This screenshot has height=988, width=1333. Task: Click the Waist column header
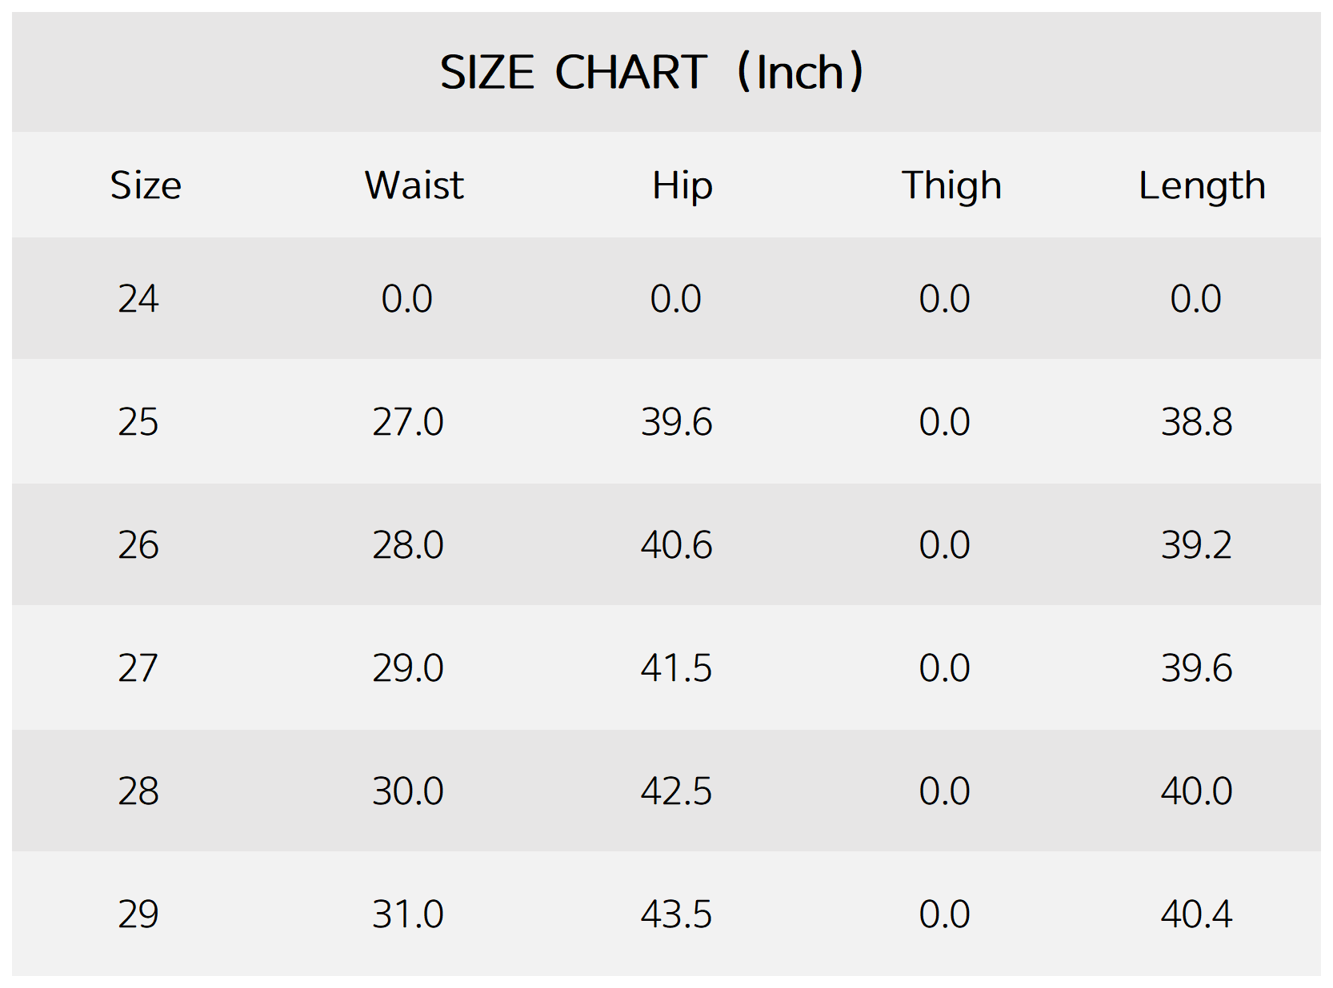tap(414, 185)
